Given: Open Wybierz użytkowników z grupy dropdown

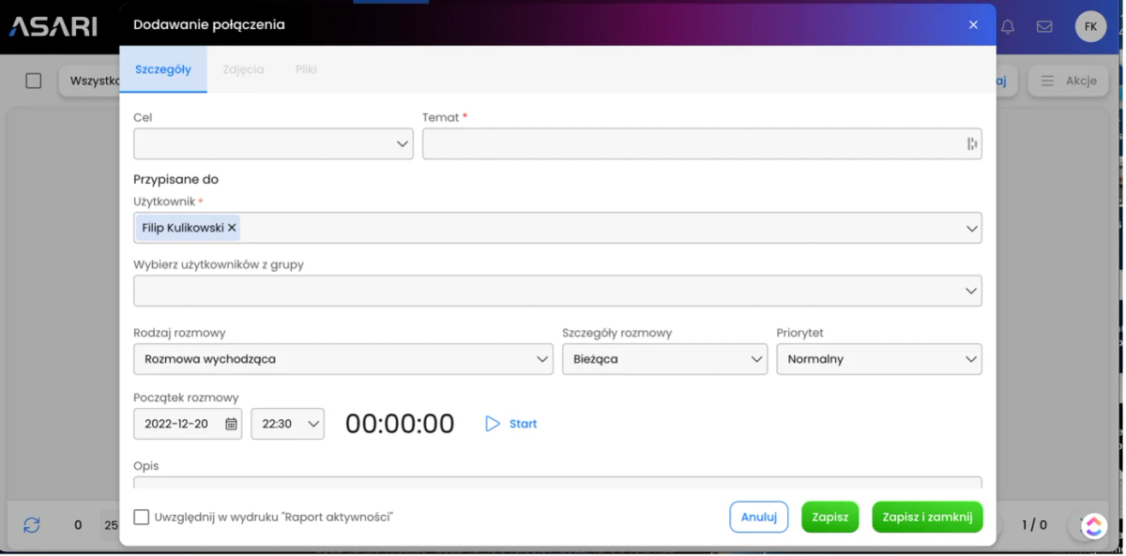Looking at the screenshot, I should [557, 291].
